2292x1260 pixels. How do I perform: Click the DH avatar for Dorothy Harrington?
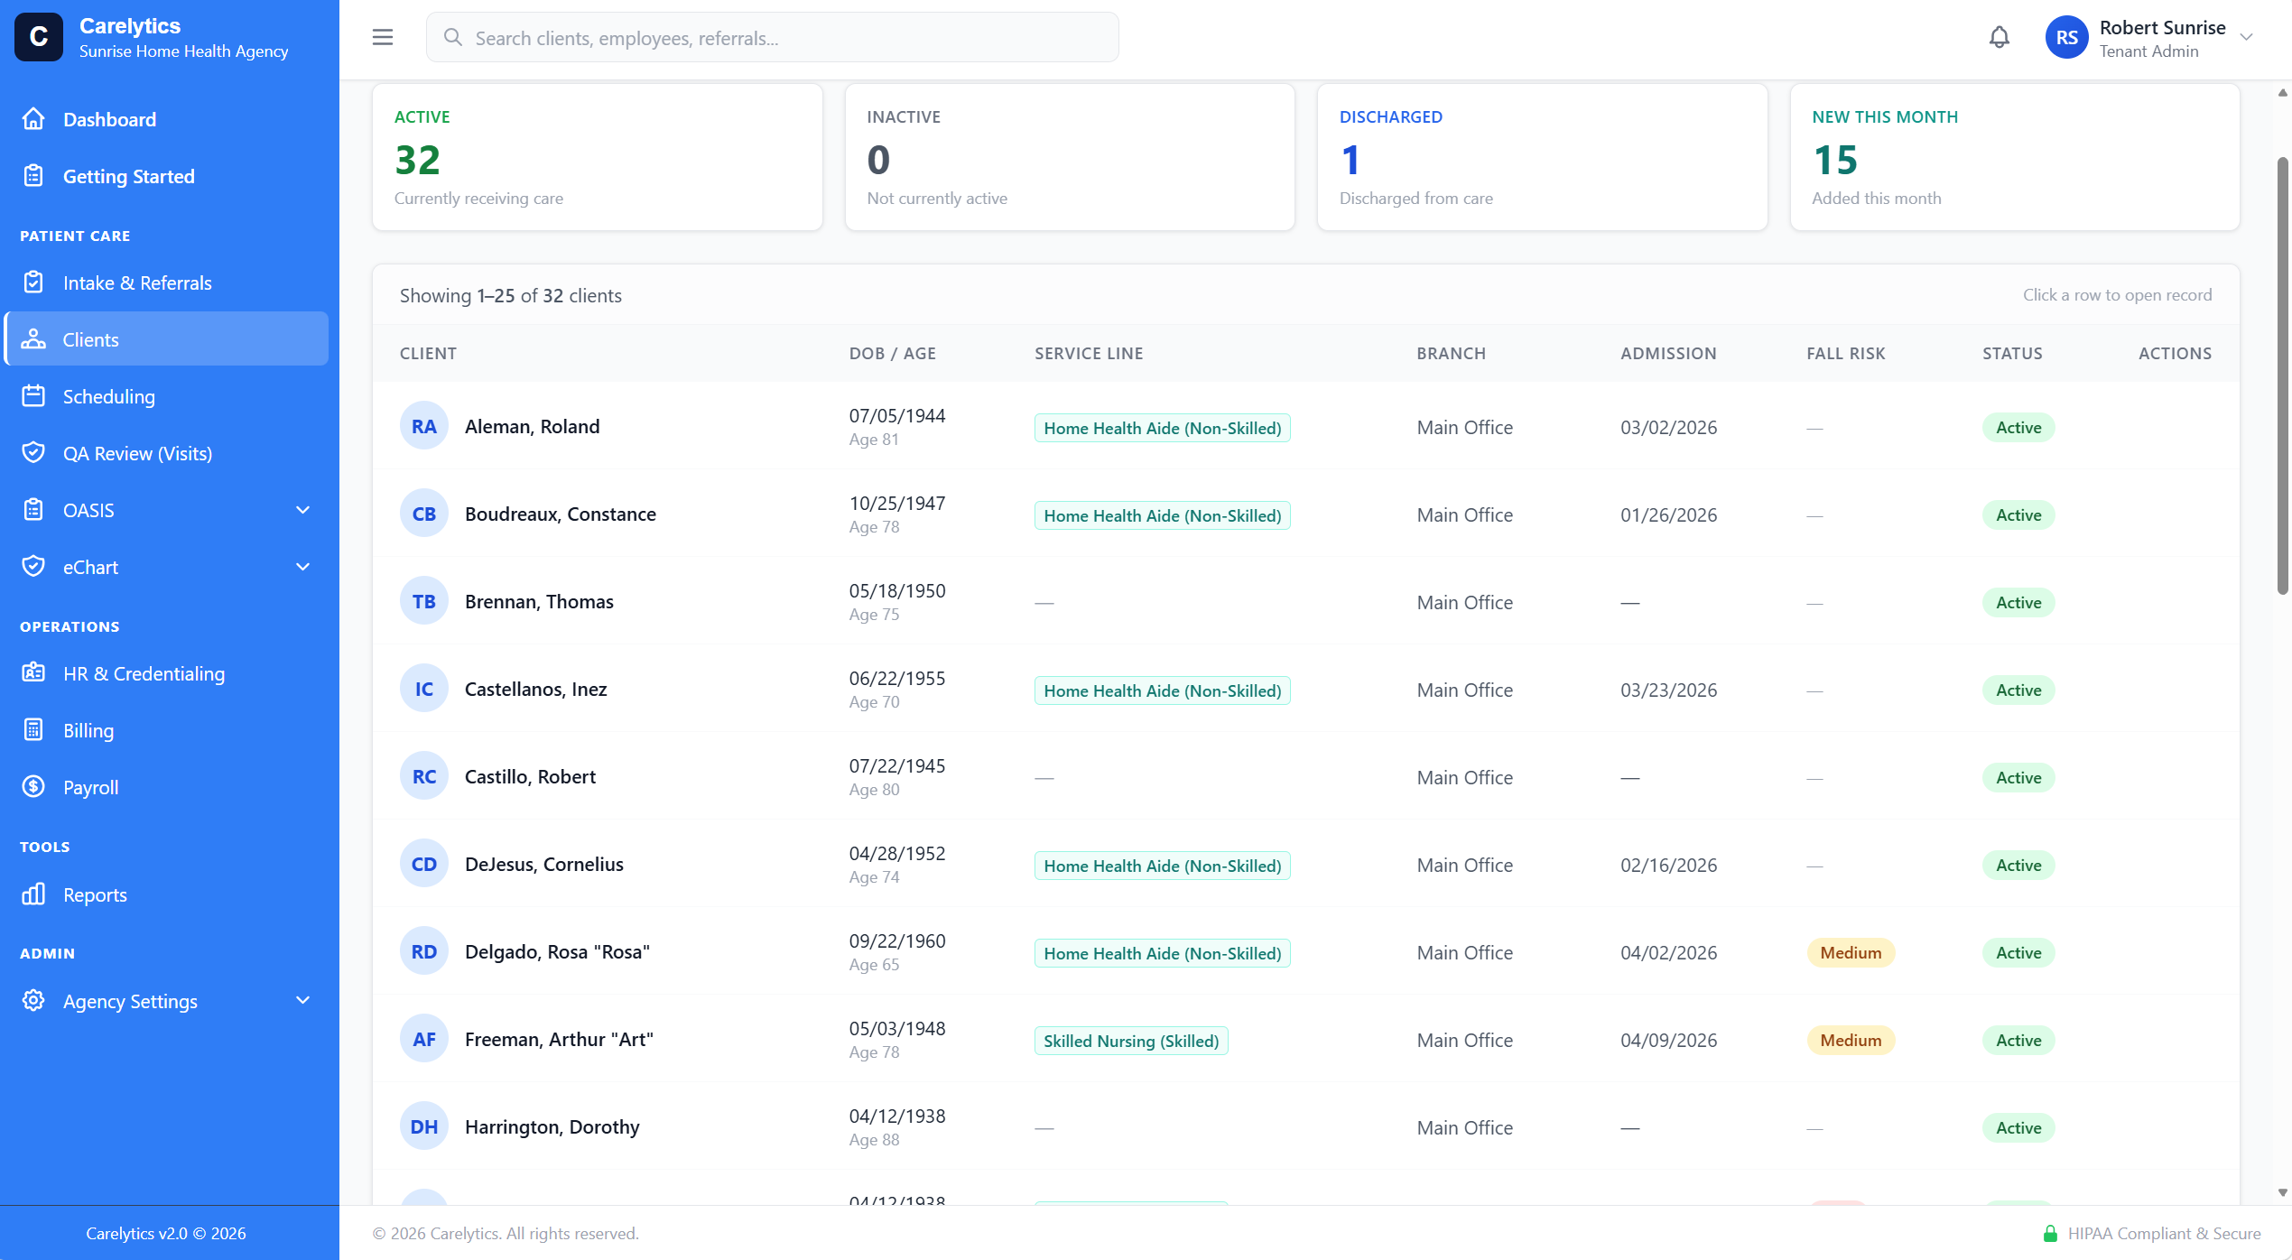click(424, 1127)
